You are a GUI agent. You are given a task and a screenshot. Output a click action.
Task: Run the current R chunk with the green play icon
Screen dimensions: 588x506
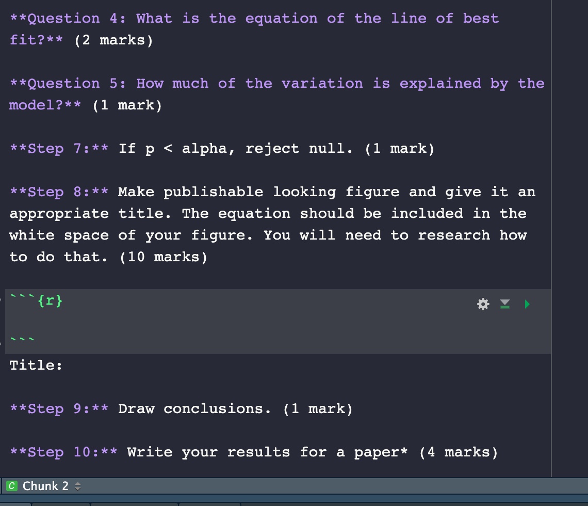527,304
